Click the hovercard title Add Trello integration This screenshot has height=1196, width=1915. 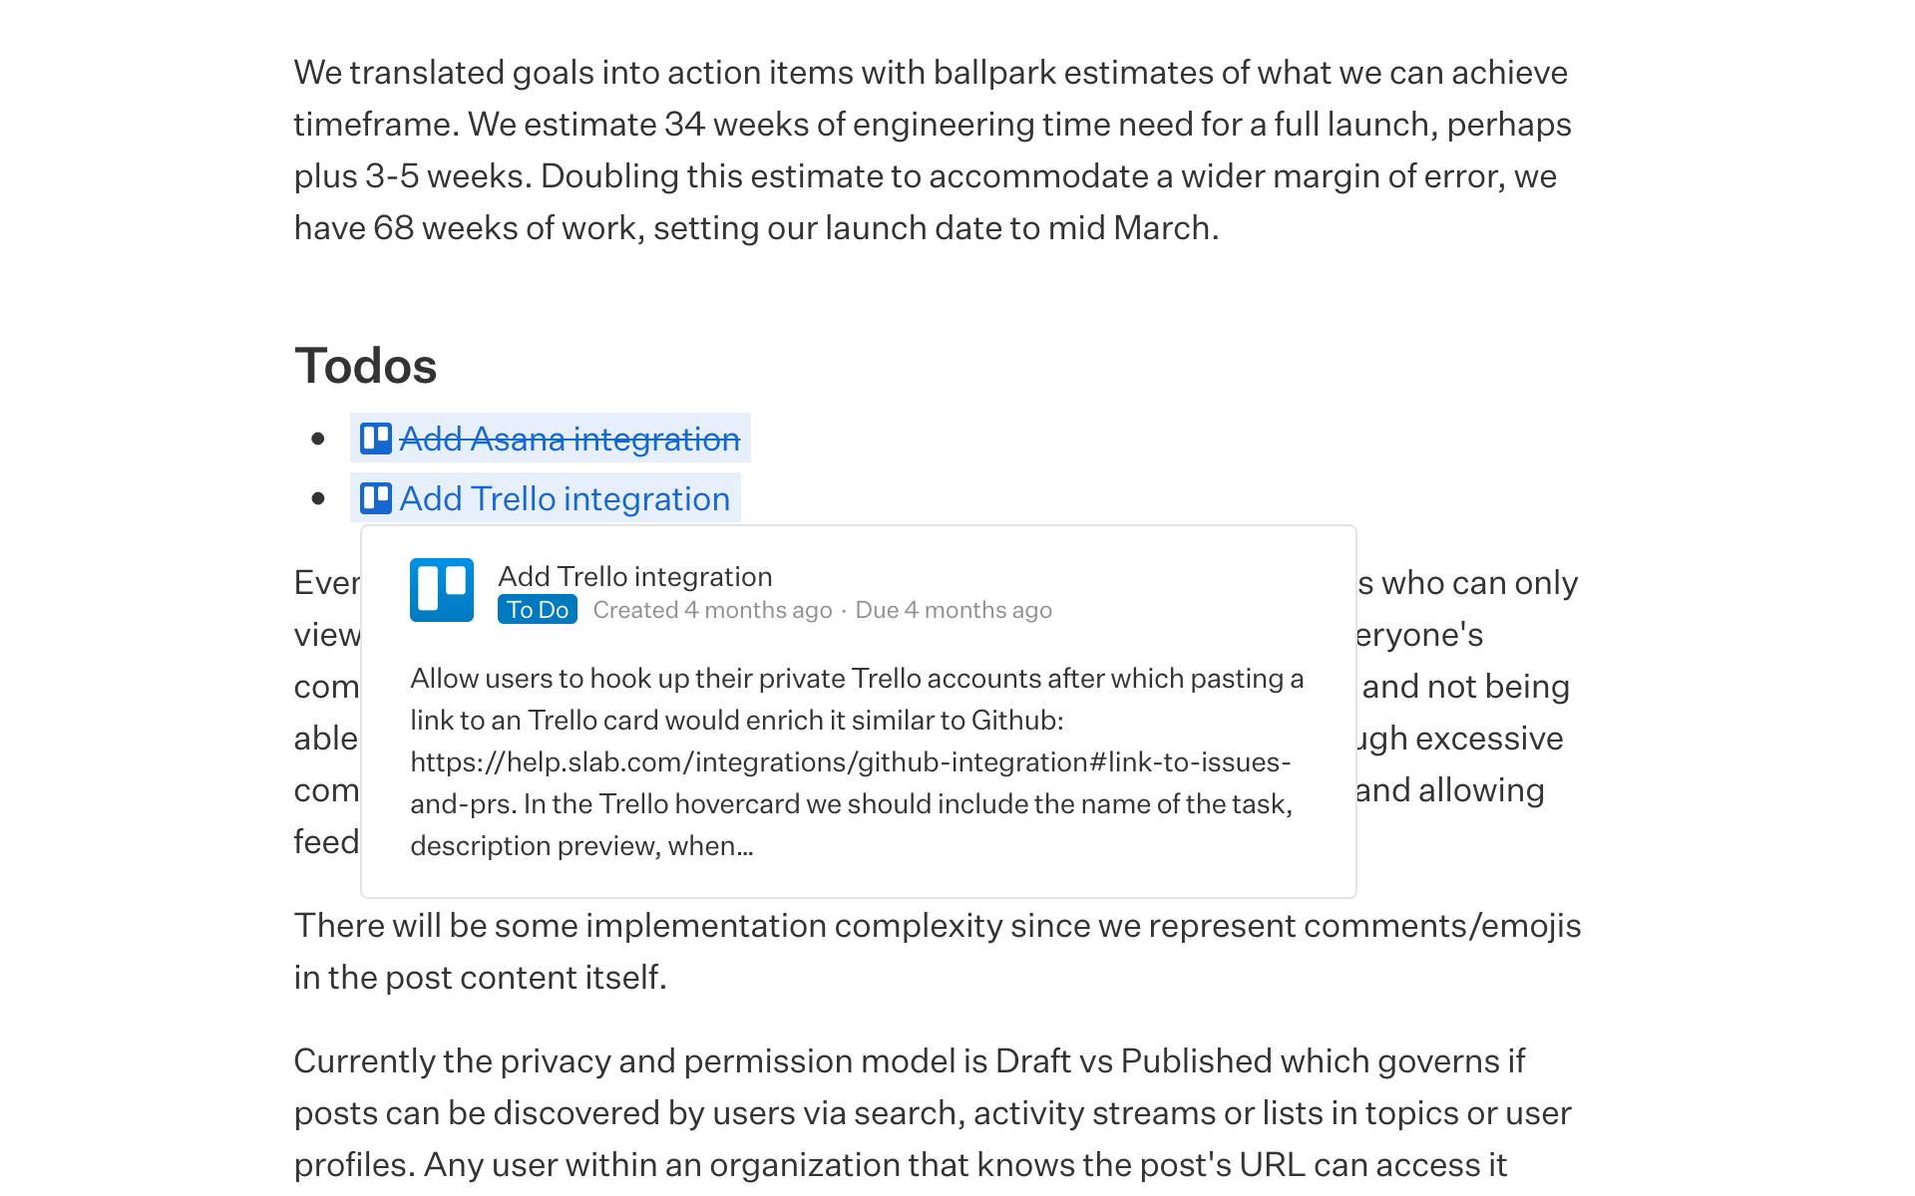click(635, 576)
